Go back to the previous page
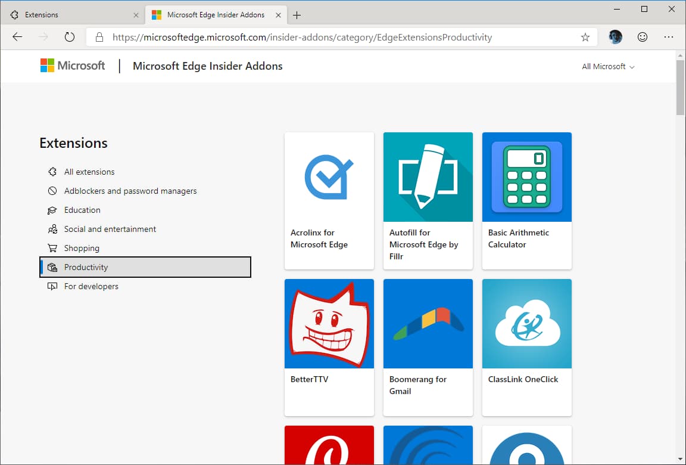 pos(17,37)
